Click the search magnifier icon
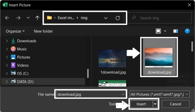The height and width of the screenshot is (112, 195). [x=134, y=18]
